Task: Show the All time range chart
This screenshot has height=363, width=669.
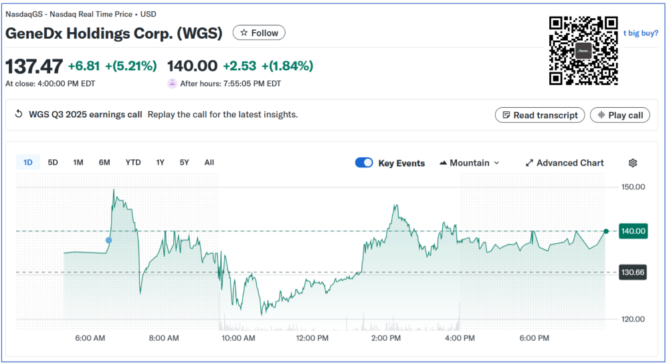Action: click(x=209, y=162)
